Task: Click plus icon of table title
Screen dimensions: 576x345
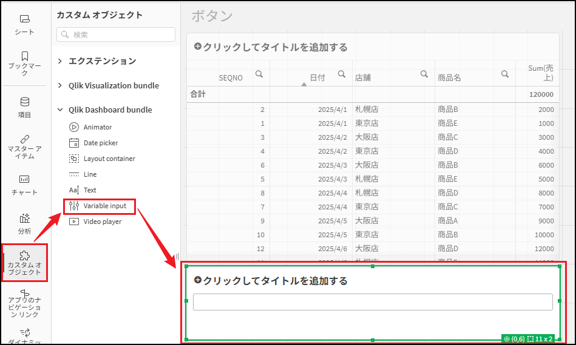Action: [x=198, y=47]
